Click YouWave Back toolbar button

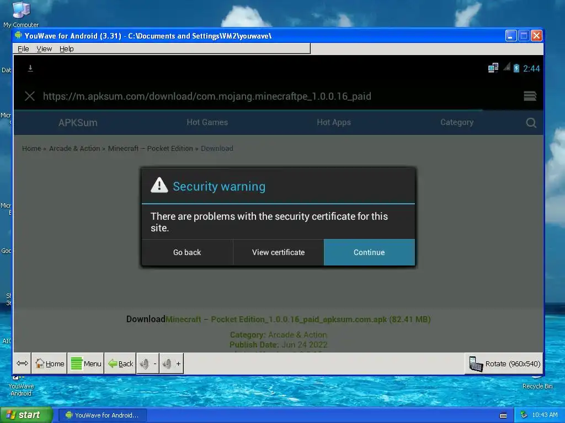point(120,364)
